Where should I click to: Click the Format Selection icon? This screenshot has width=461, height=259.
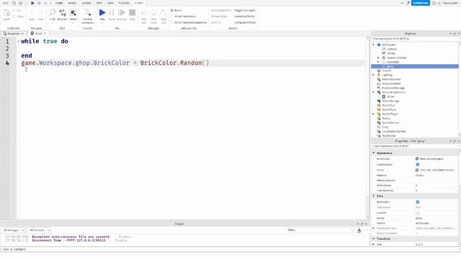tap(87, 13)
